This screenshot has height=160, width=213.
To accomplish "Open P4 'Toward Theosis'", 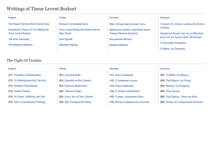I will click(22, 91).
